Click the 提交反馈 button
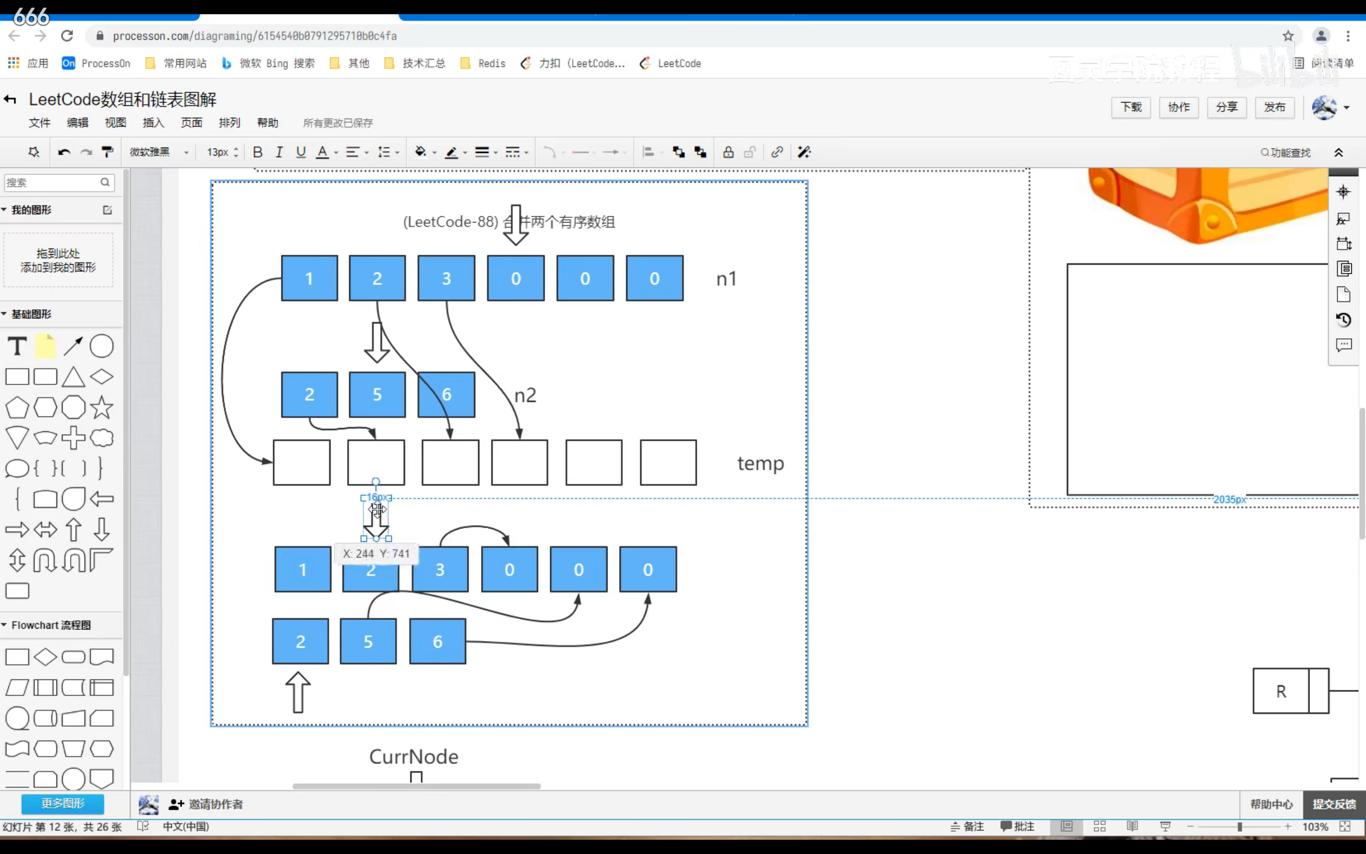 click(1334, 804)
